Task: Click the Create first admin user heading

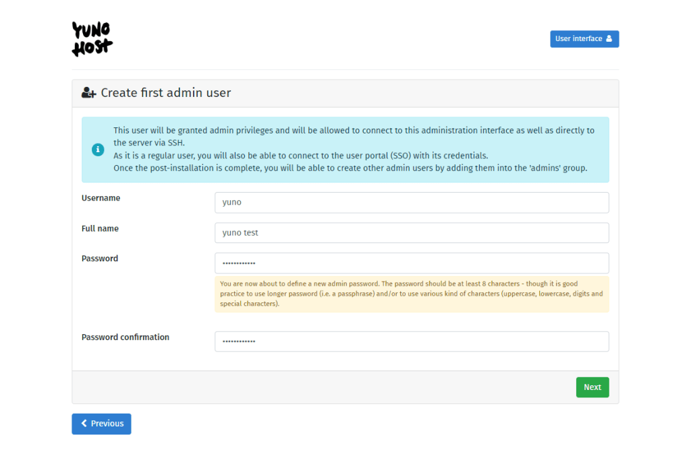Action: point(166,93)
